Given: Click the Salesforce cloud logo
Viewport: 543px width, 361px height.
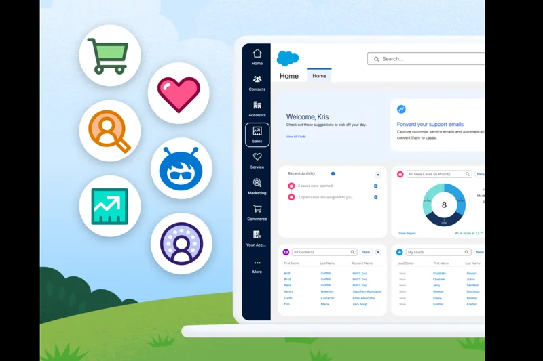Looking at the screenshot, I should [x=288, y=58].
